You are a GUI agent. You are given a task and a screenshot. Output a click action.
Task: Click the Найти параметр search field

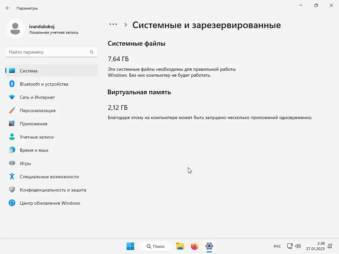pyautogui.click(x=51, y=52)
